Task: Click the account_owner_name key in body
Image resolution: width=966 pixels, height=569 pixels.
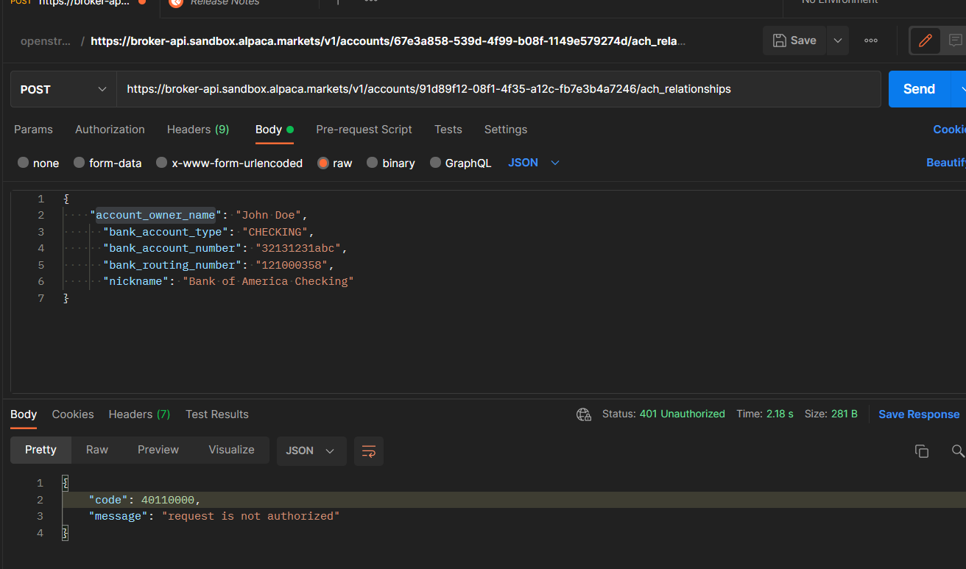Action: click(x=155, y=215)
